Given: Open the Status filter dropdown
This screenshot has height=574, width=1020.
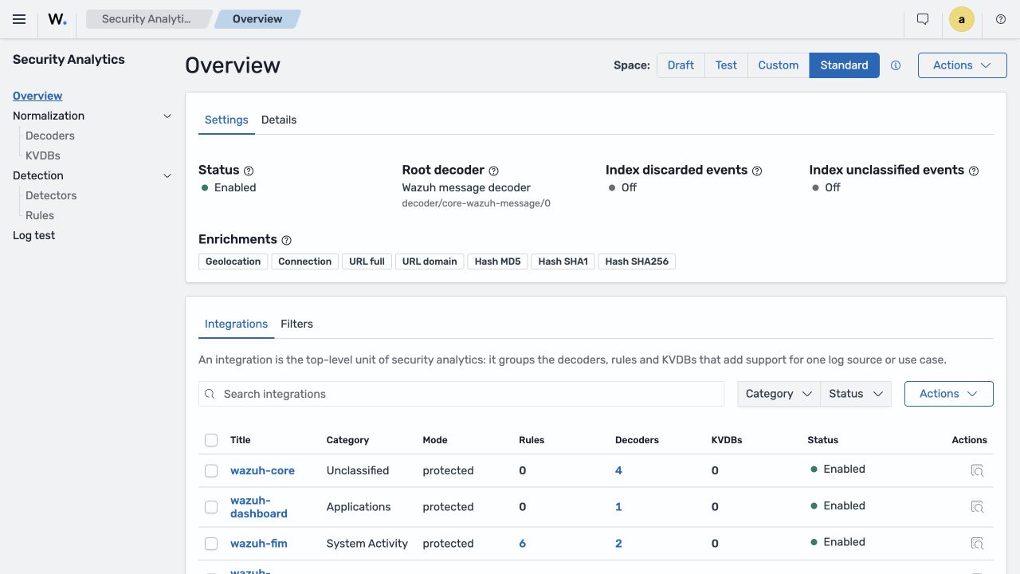Looking at the screenshot, I should (856, 394).
